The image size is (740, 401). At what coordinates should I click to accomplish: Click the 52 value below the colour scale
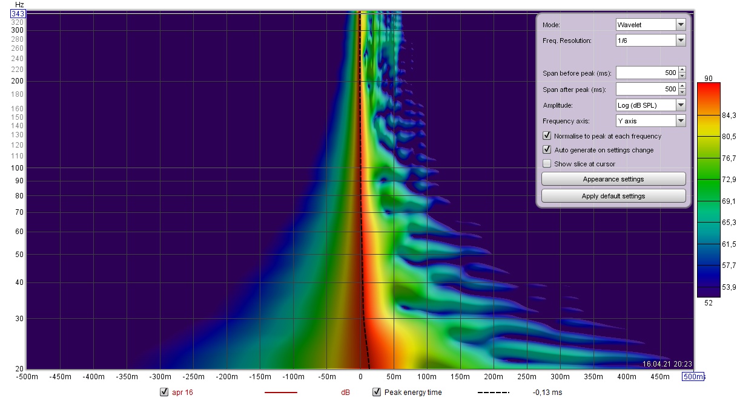coord(707,303)
